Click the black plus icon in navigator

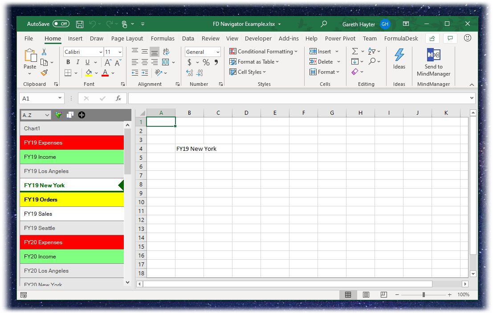(82, 115)
